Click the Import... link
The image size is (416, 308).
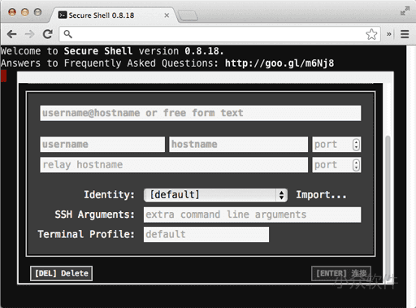321,195
